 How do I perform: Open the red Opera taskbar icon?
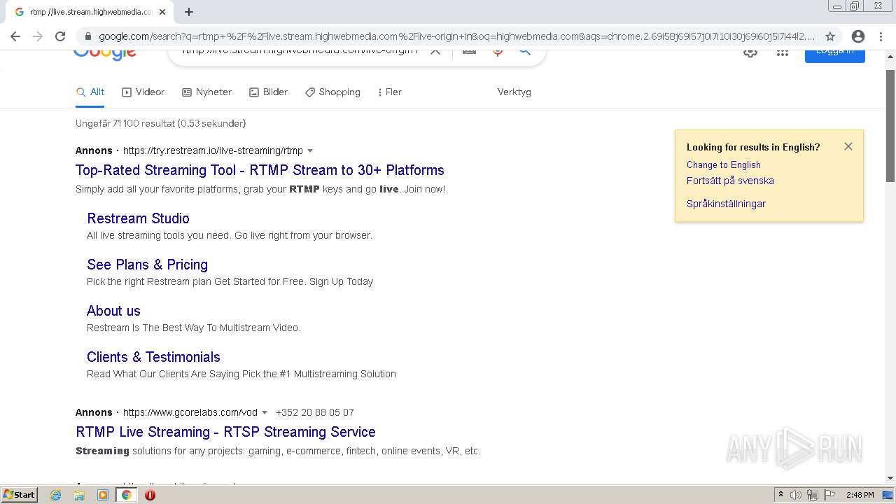point(150,495)
